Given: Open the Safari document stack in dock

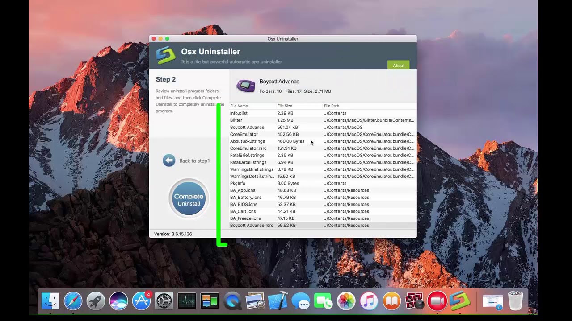Looking at the screenshot, I should [x=492, y=301].
